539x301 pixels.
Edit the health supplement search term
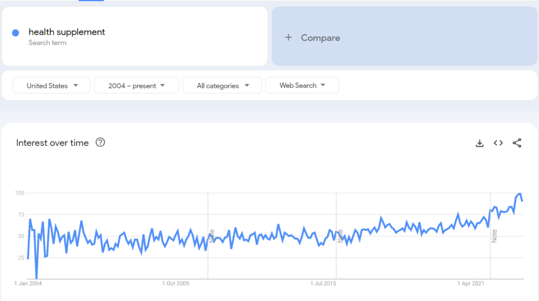[x=67, y=32]
